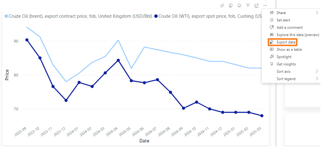This screenshot has width=321, height=147.
Task: Click the dark blue WTI legend marker
Action: click(156, 16)
